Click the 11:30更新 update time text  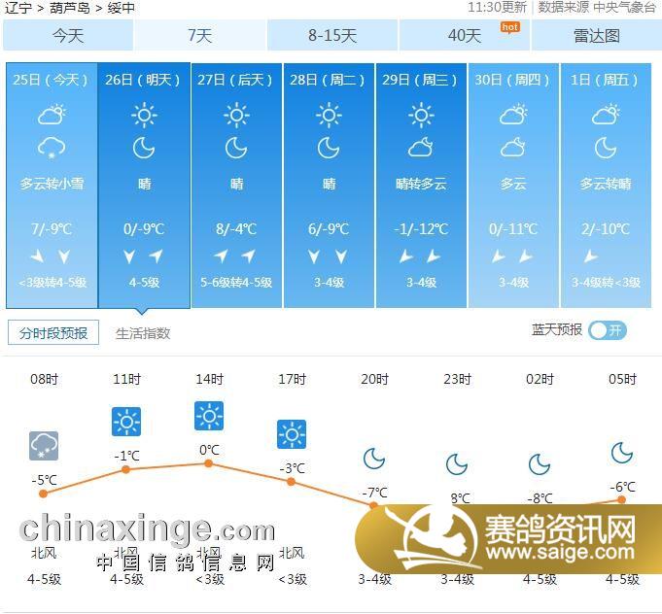(x=498, y=7)
